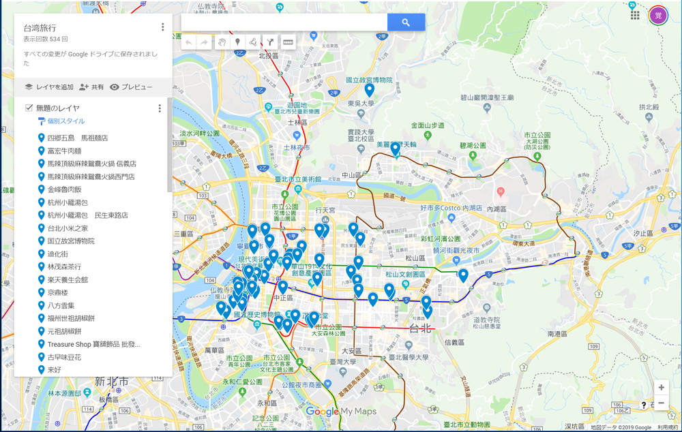Click the map pin at 美麗華 ferris wheel
The height and width of the screenshot is (432, 682).
click(x=395, y=149)
